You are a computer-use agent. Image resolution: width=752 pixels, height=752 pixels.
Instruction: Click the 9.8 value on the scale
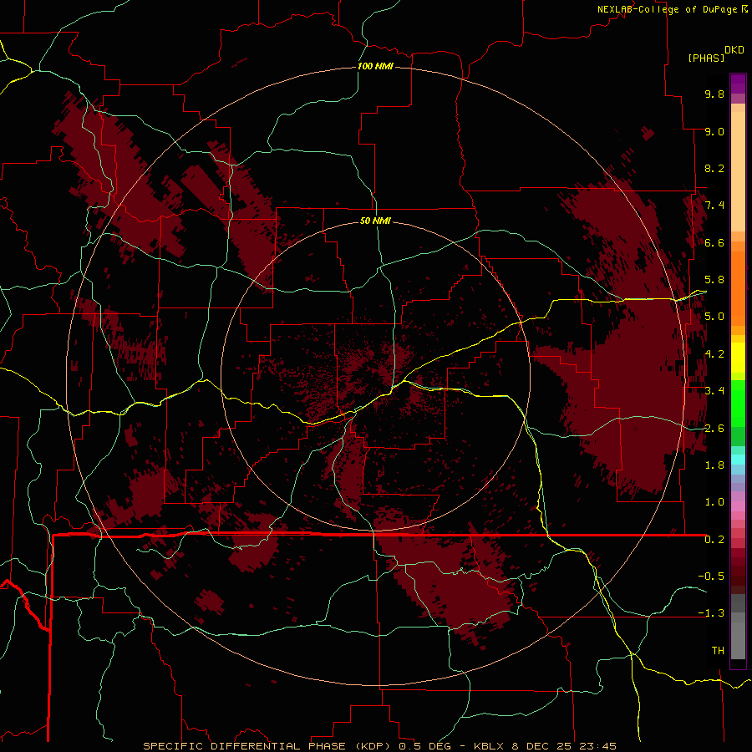pos(714,94)
